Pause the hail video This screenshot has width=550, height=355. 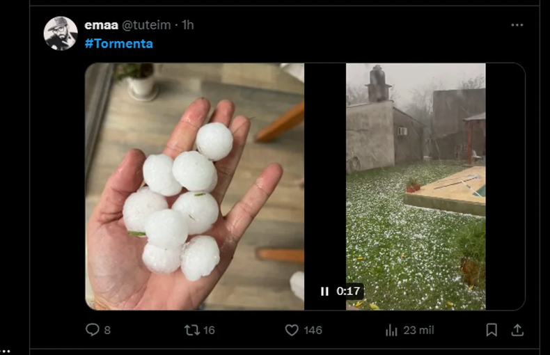point(324,292)
